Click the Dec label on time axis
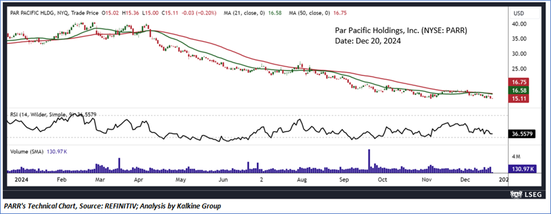The width and height of the screenshot is (551, 214). coord(465,180)
